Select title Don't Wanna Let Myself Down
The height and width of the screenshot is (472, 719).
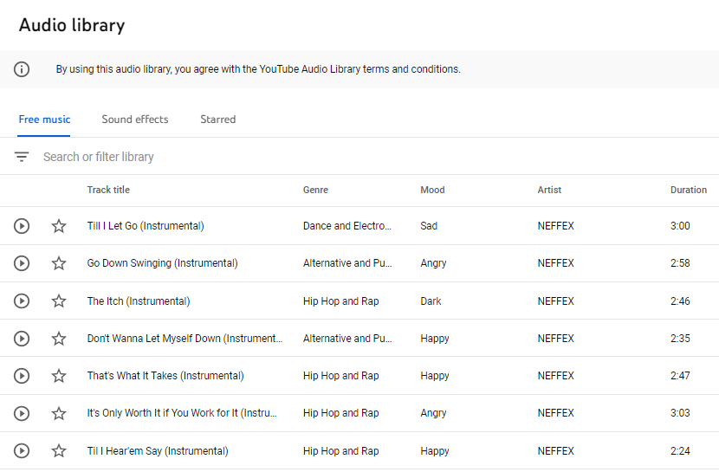[185, 339]
